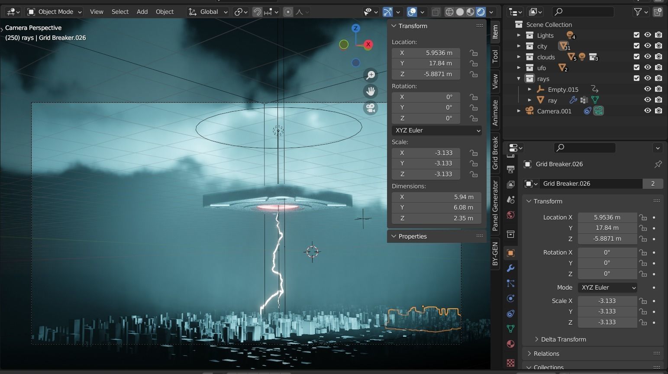This screenshot has height=374, width=668.
Task: Switch to Panel Generator sidebar tab
Action: coord(495,205)
